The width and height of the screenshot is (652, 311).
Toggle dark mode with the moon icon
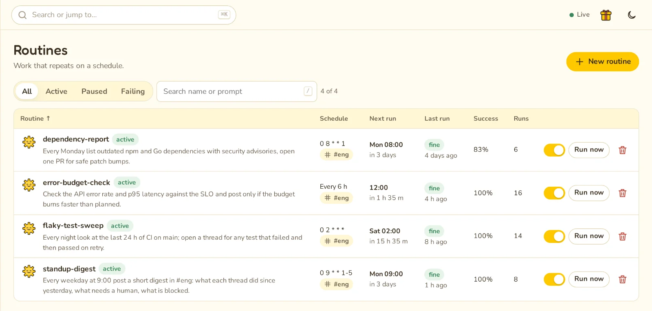(x=632, y=15)
